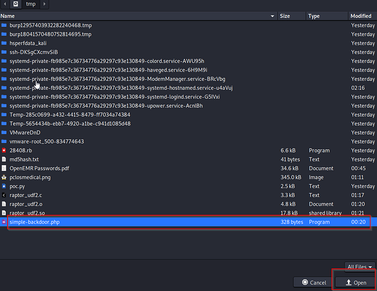This screenshot has height=291, width=377.
Task: Click the Ruby file icon for 28408.rb
Action: (4, 151)
